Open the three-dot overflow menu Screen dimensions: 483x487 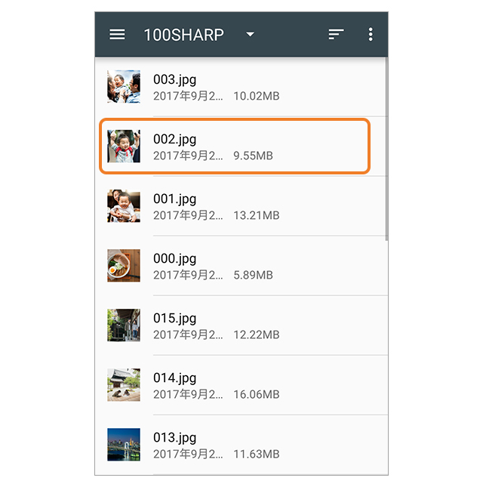point(371,34)
